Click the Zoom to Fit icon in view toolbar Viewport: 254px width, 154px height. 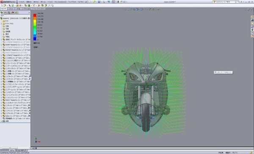click(x=125, y=10)
